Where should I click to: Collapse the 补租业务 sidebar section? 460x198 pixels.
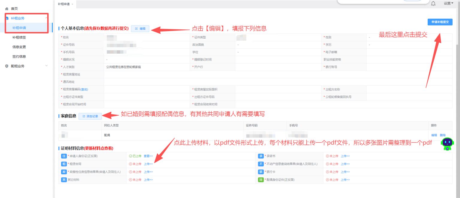pyautogui.click(x=46, y=18)
